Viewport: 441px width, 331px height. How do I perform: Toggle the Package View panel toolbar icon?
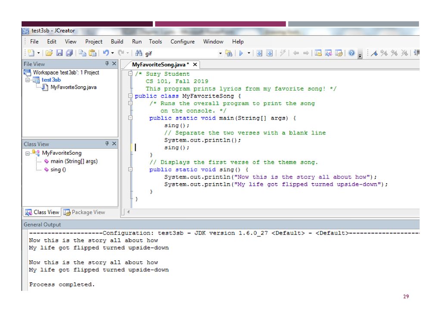click(339, 53)
